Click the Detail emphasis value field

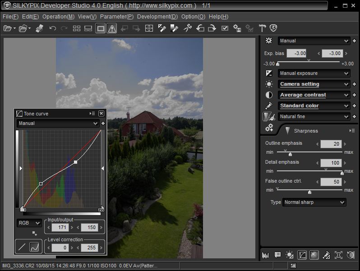click(331, 163)
